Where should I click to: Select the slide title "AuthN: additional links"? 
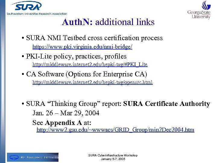click(x=108, y=22)
